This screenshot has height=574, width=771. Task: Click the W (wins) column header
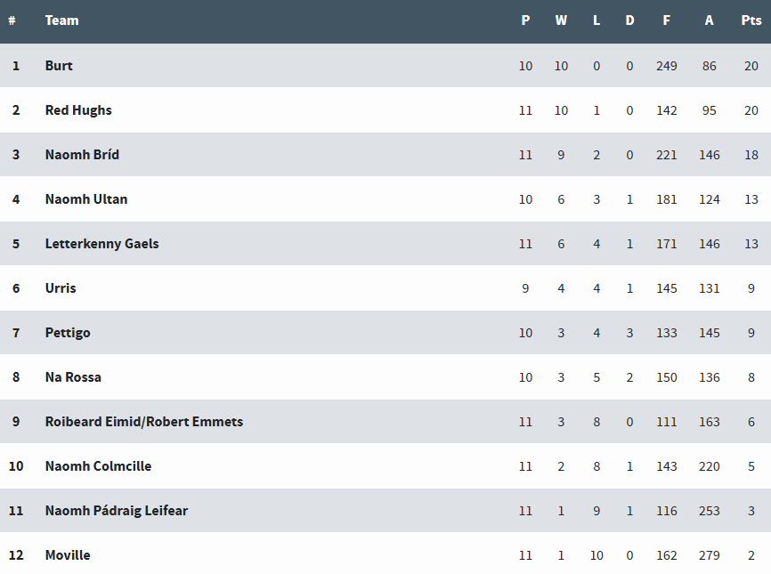click(561, 20)
